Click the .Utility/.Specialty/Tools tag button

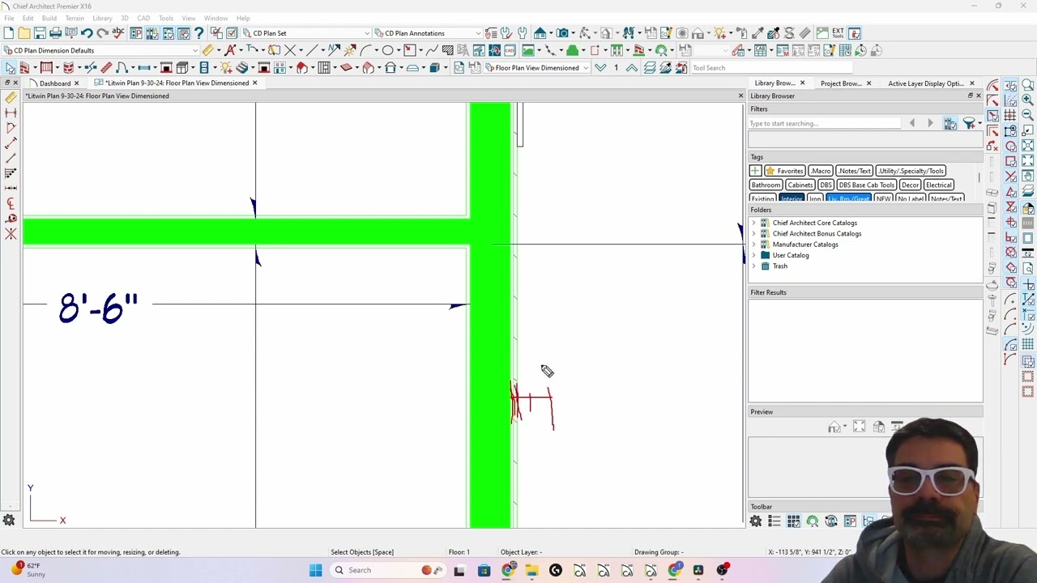coord(911,171)
